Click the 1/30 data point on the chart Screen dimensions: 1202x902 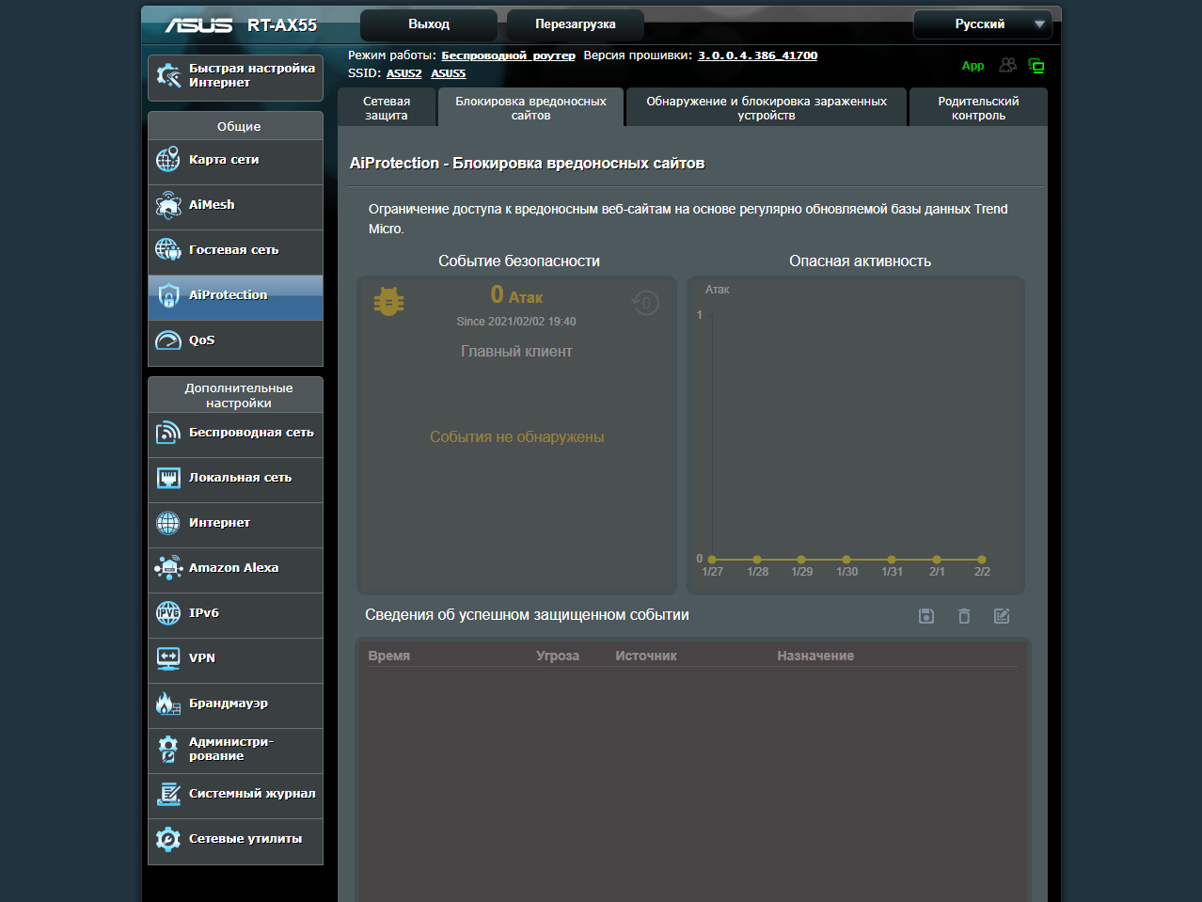click(846, 560)
